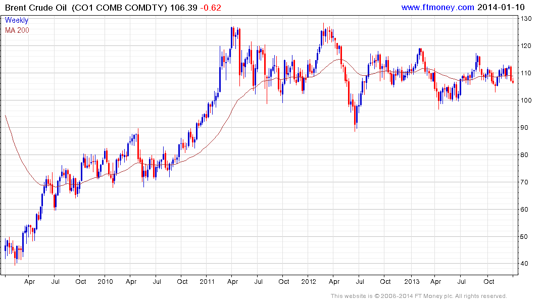Click the FT Money plc copyright notice
This screenshot has width=543, height=303.
coord(419,296)
